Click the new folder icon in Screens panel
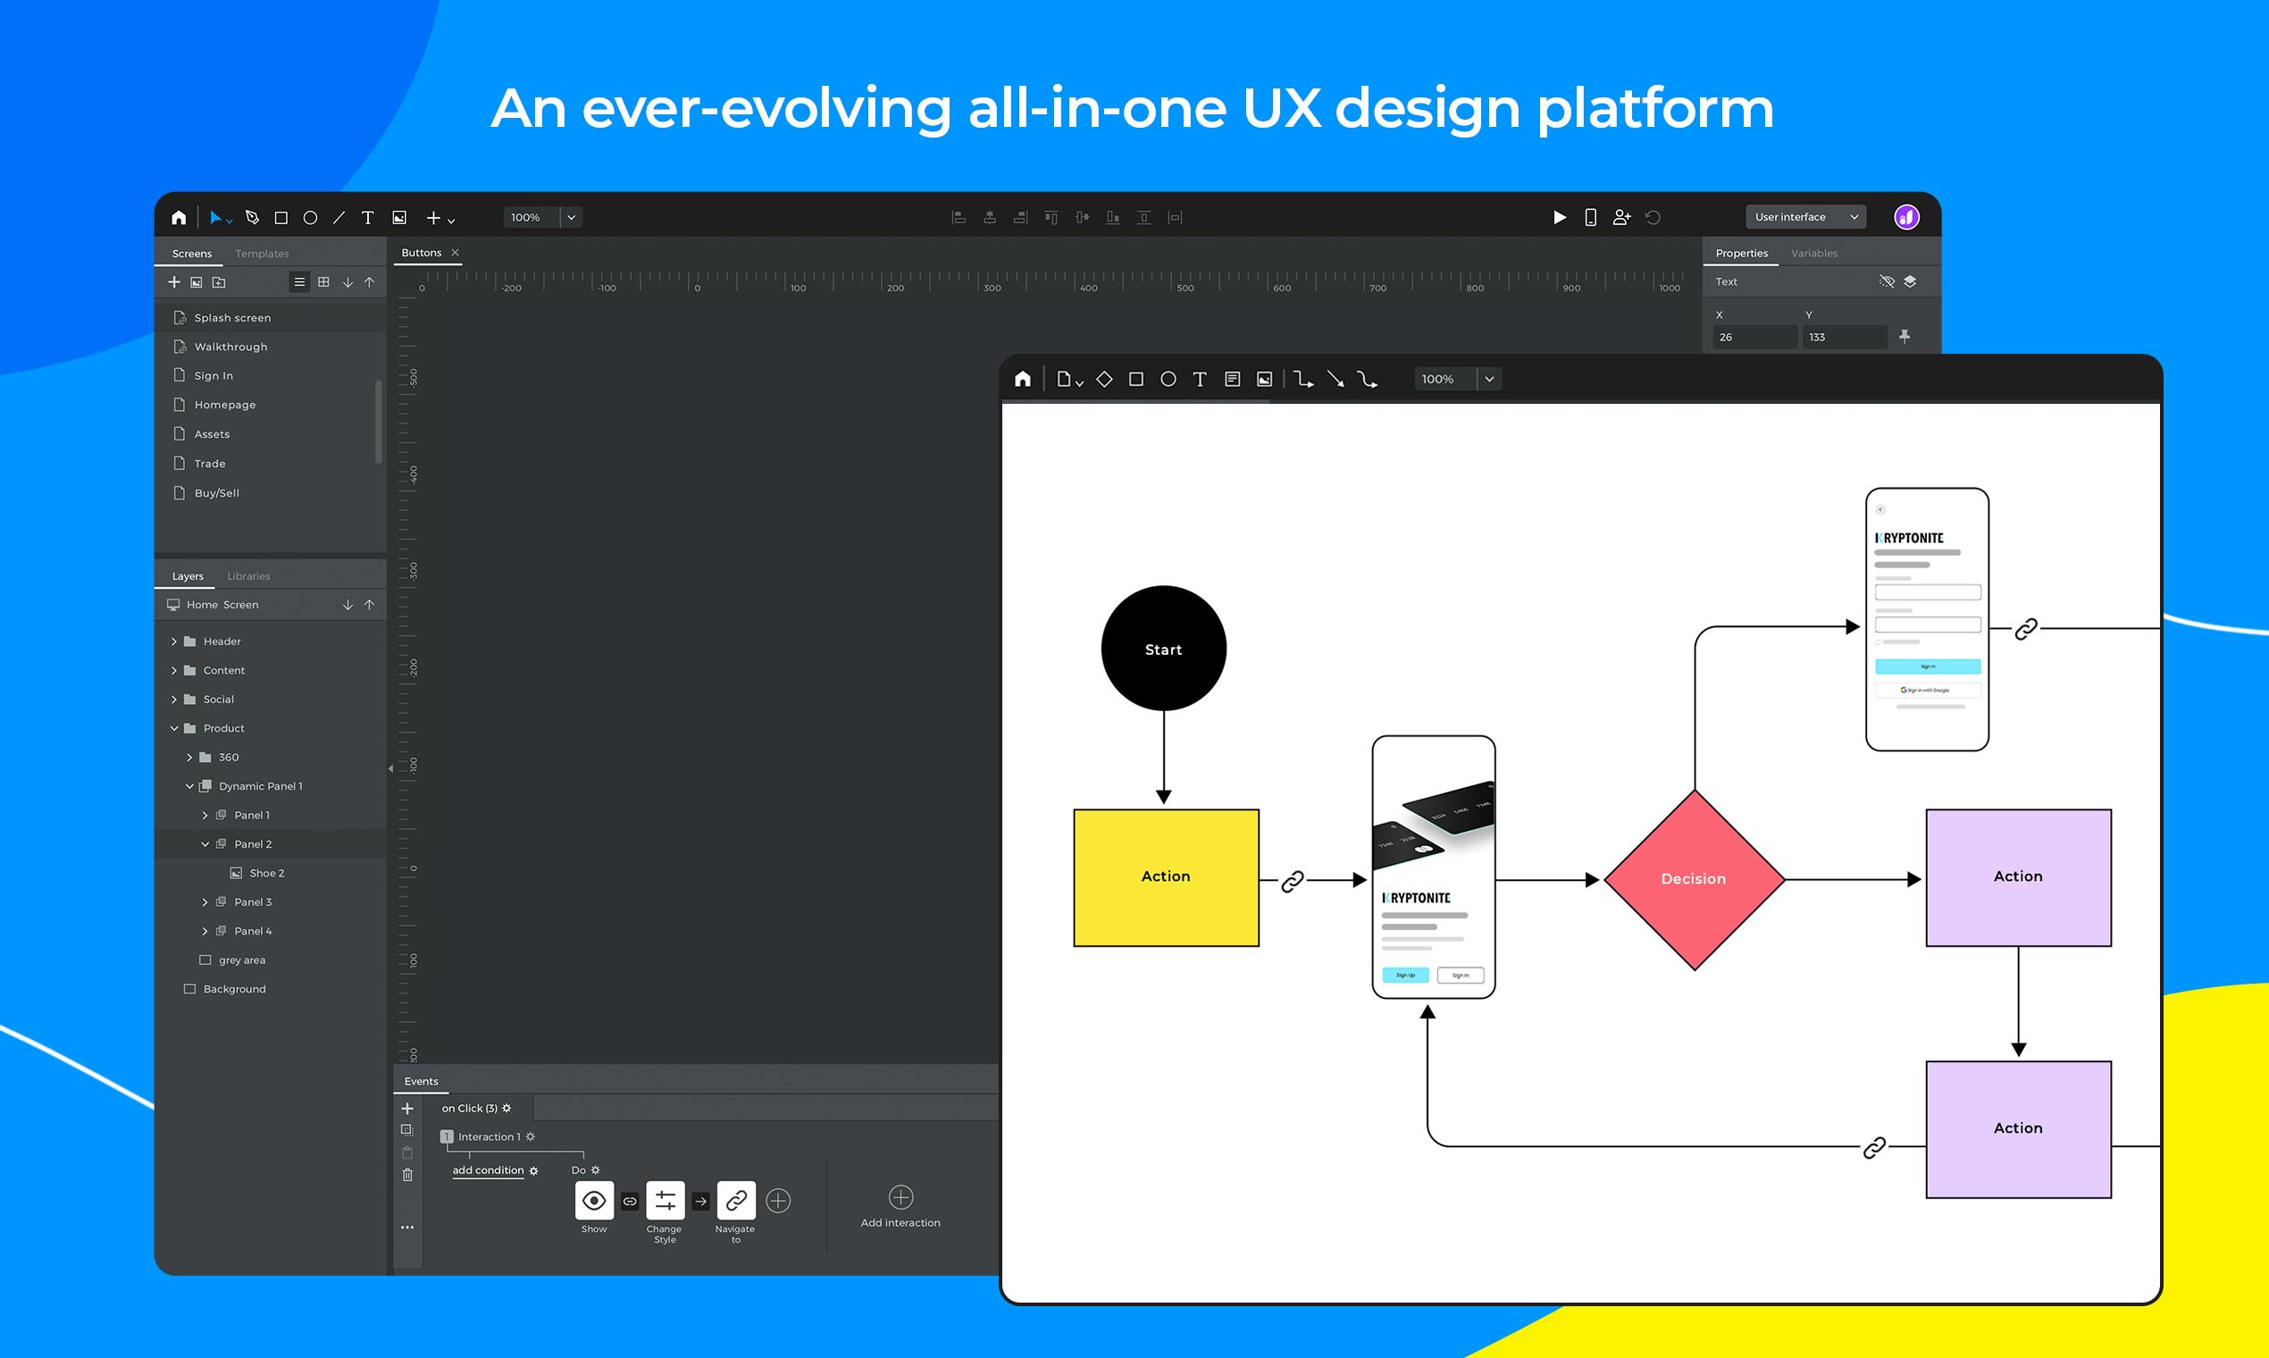 click(x=219, y=281)
